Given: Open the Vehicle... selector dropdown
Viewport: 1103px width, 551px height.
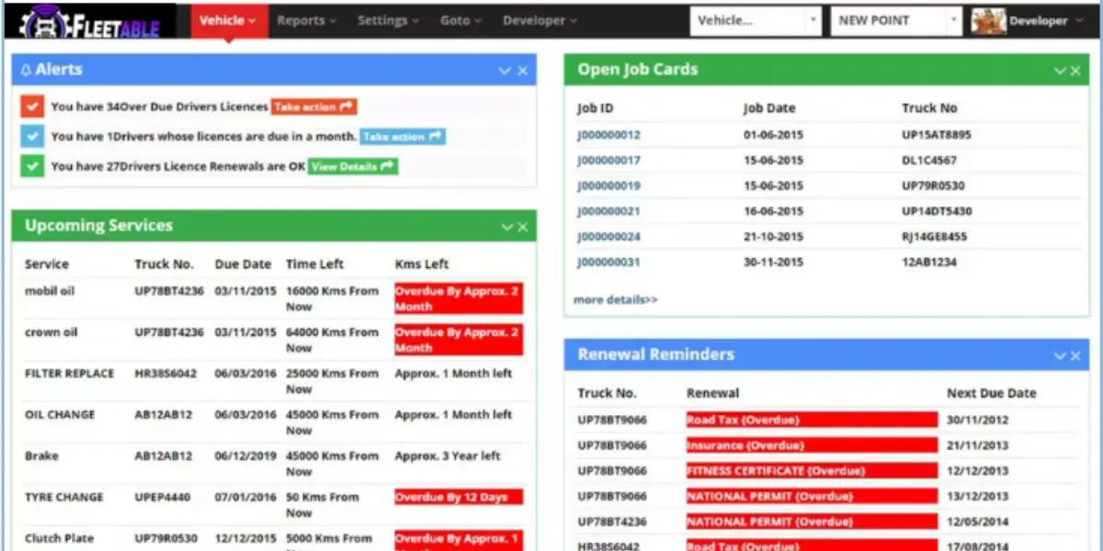Looking at the screenshot, I should (756, 20).
